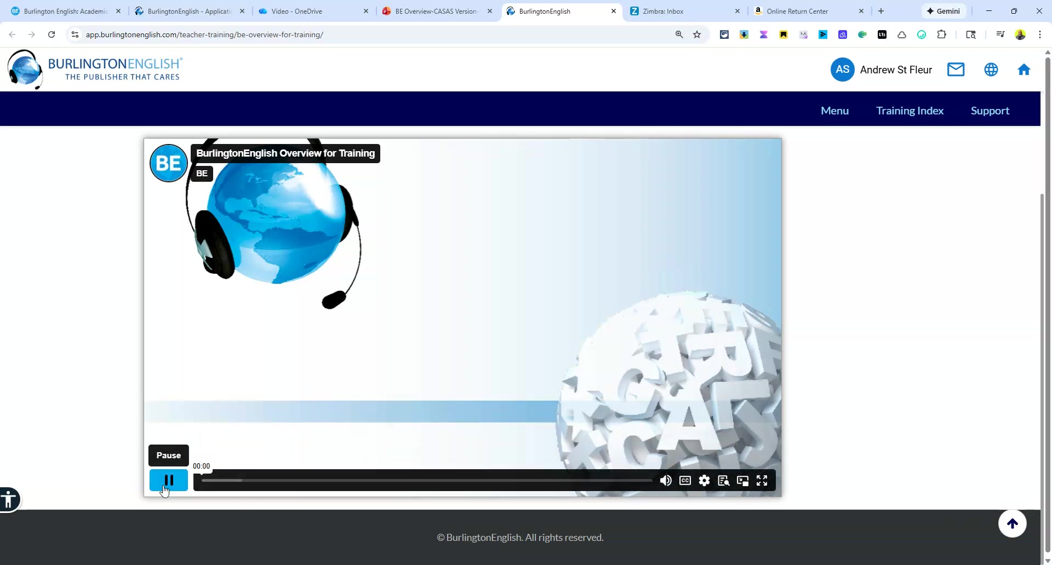Open the tab search icon in toolbar
The height and width of the screenshot is (565, 1052).
pos(971,34)
